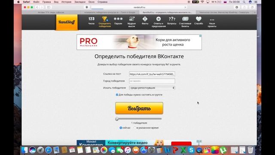Open the Вид menu

coord(56,2)
